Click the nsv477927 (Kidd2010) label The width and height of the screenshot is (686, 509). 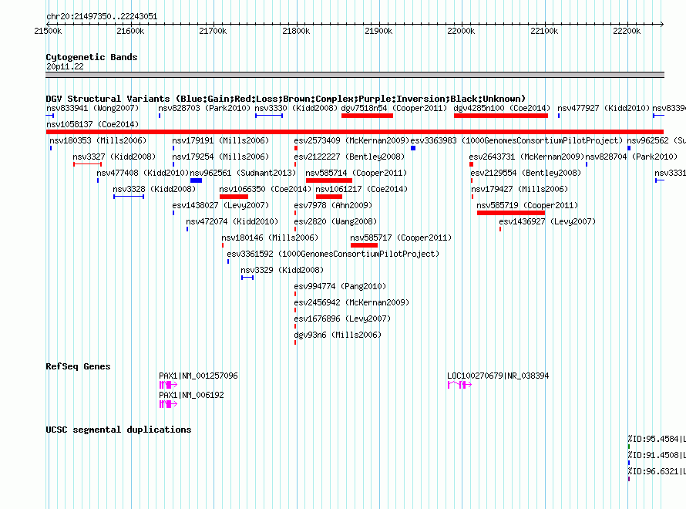coord(604,108)
